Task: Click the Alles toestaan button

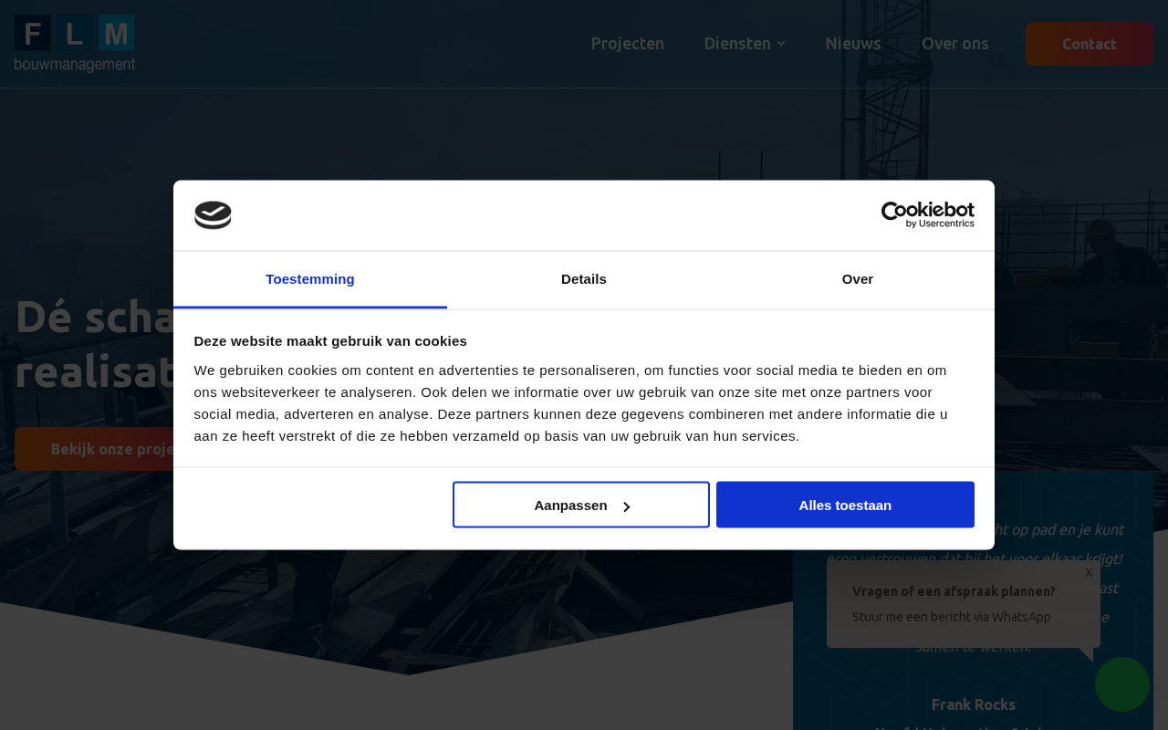Action: [x=845, y=505]
